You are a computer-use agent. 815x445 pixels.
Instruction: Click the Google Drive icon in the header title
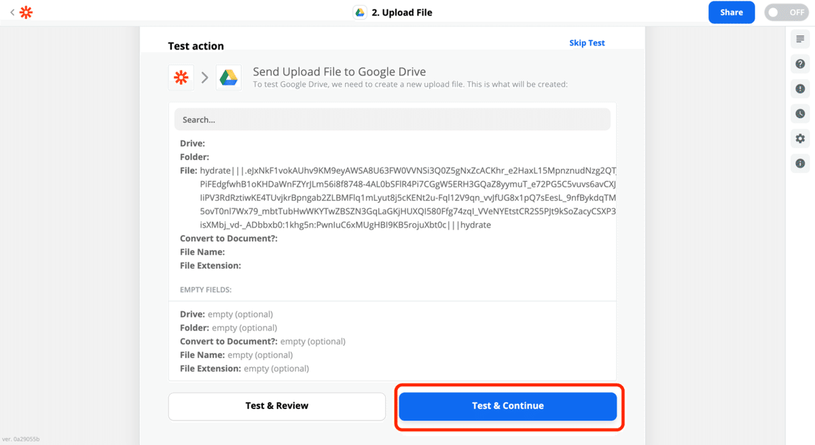tap(360, 12)
